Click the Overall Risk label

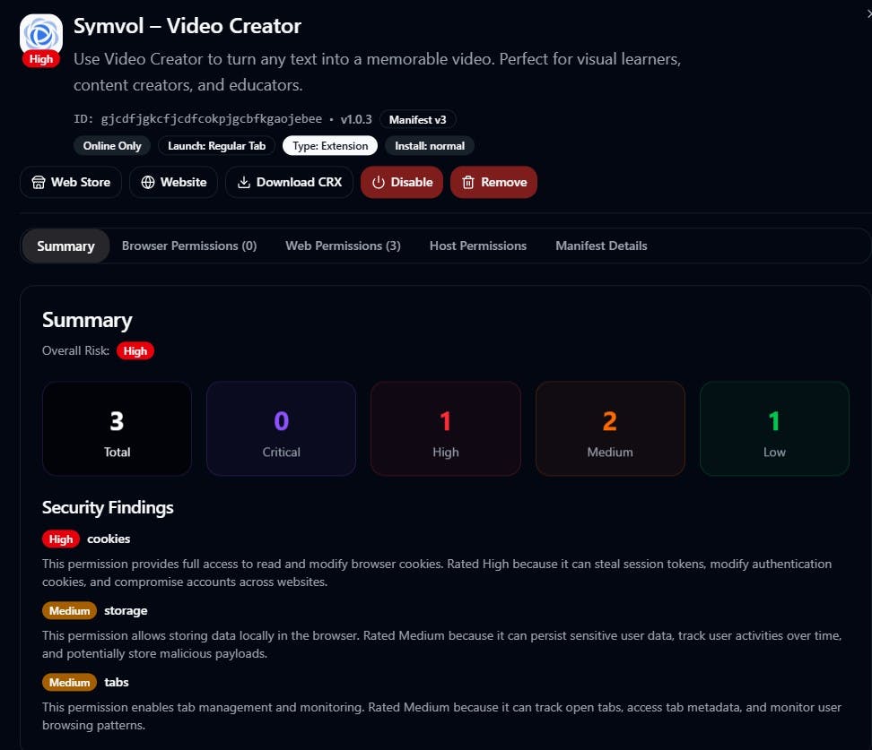click(x=75, y=351)
